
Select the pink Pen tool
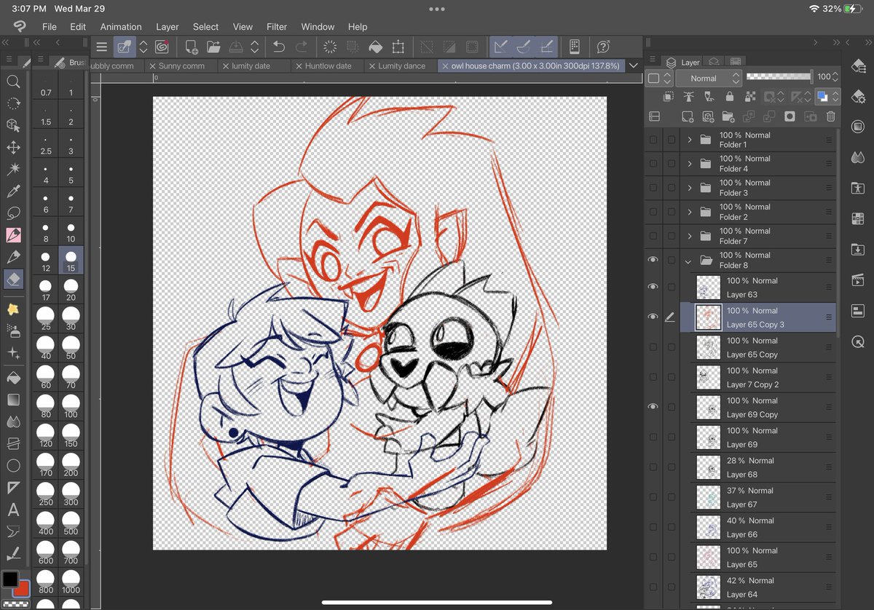(13, 235)
